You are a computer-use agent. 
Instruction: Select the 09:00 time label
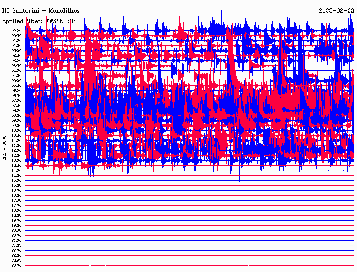[x=16, y=121]
